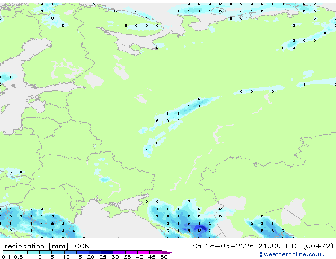Viewport: 336px width, 259px height.
Task: Click the '25' legend scale label
Action: click(x=103, y=257)
